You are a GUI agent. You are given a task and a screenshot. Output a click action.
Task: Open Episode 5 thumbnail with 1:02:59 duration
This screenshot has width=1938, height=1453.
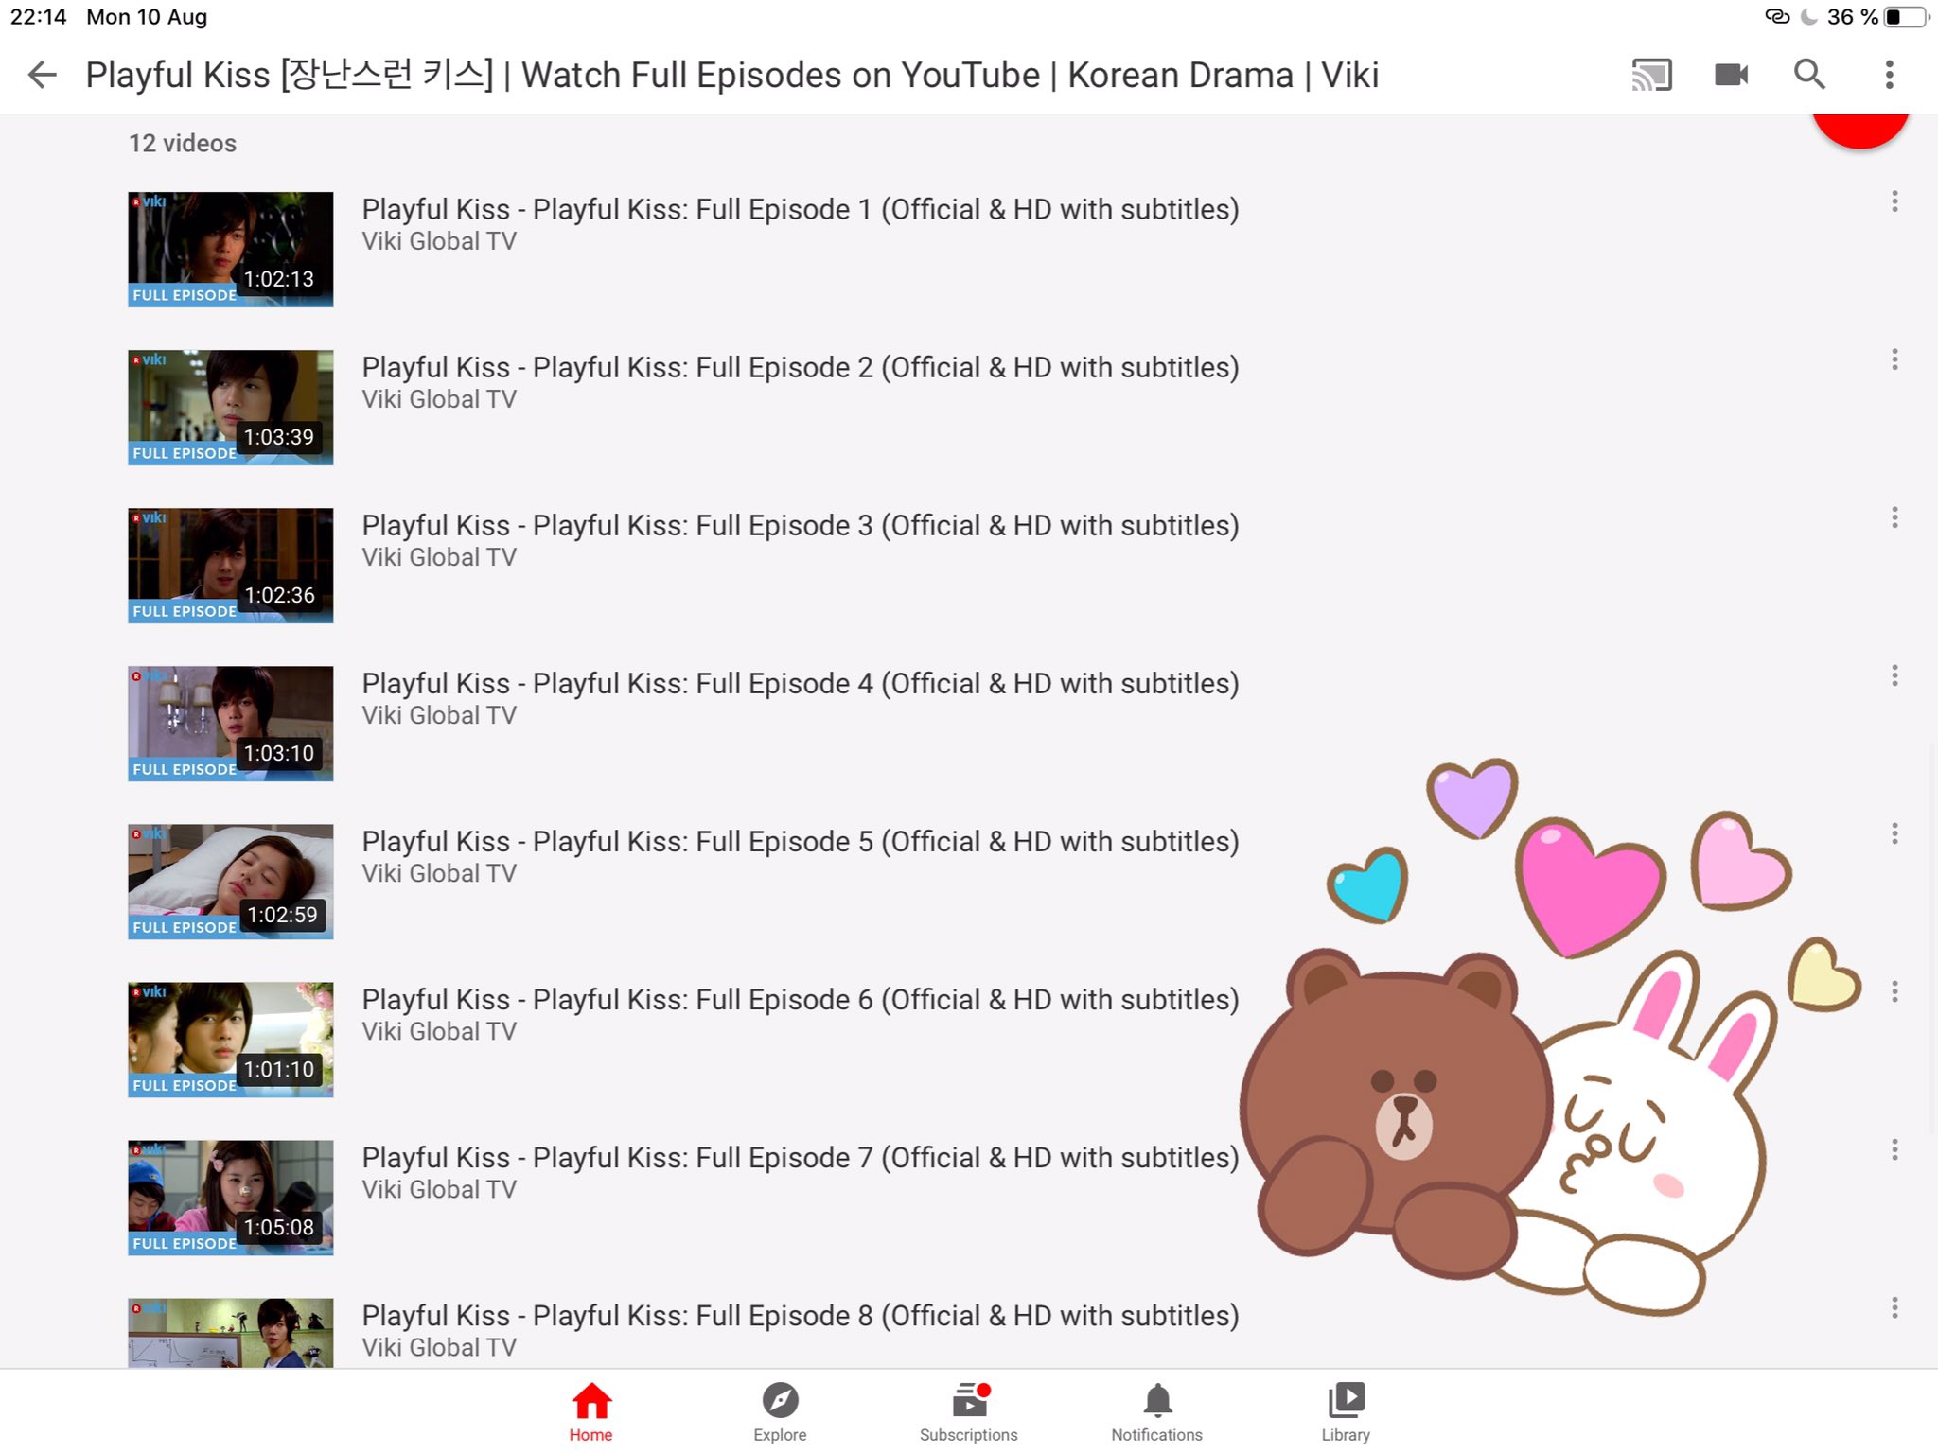pyautogui.click(x=231, y=882)
